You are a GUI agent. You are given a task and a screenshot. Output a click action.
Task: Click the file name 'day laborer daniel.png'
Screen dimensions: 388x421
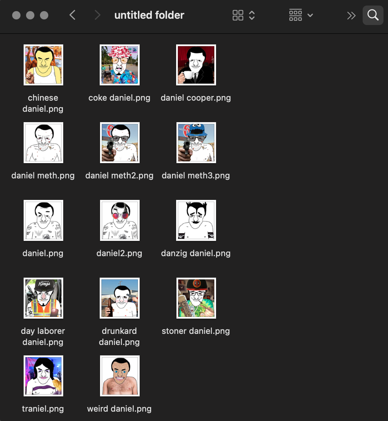coord(43,337)
